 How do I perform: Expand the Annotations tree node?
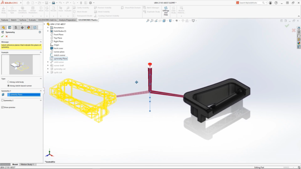(48, 28)
